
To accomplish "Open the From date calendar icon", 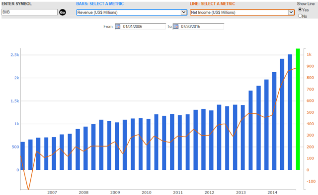I will tap(118, 26).
